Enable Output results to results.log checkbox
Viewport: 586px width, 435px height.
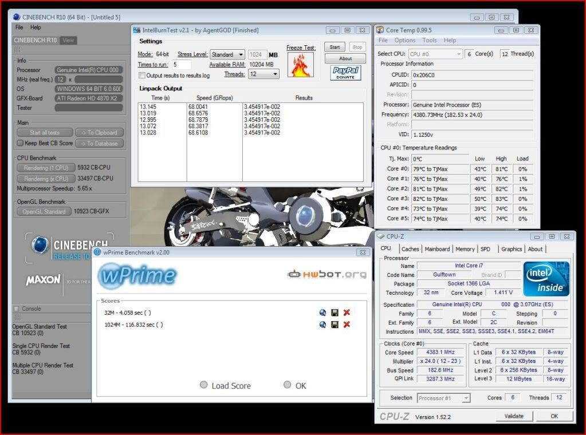pos(142,76)
